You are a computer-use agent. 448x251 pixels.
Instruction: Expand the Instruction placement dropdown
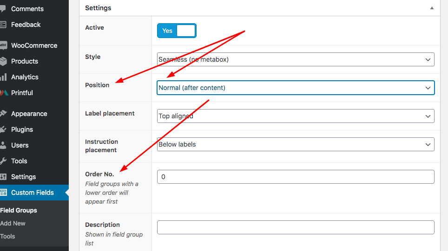pos(296,144)
